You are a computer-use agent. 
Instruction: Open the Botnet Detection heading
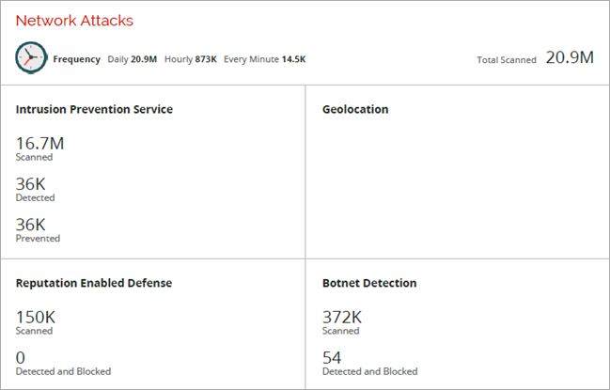tap(369, 283)
